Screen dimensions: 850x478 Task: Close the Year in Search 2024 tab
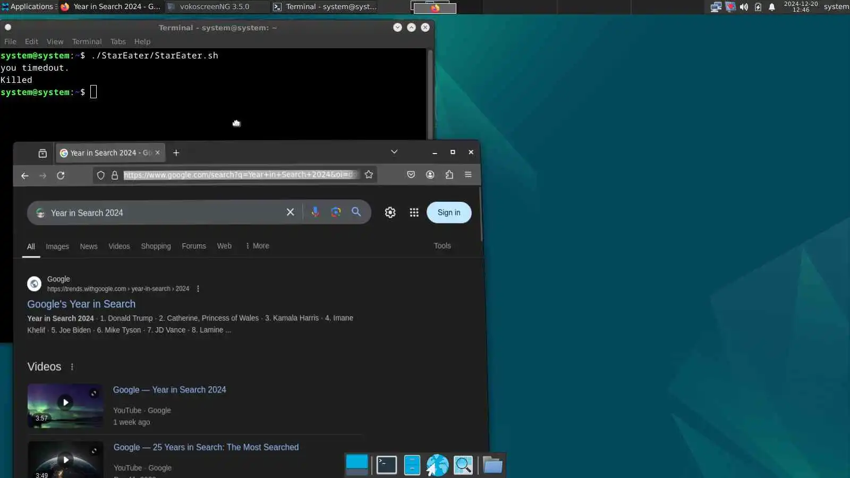click(157, 152)
